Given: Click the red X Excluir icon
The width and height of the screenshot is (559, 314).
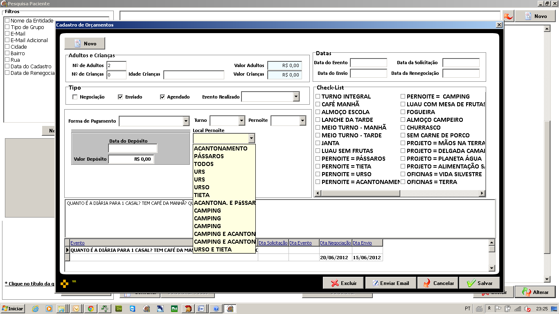Looking at the screenshot, I should point(334,283).
